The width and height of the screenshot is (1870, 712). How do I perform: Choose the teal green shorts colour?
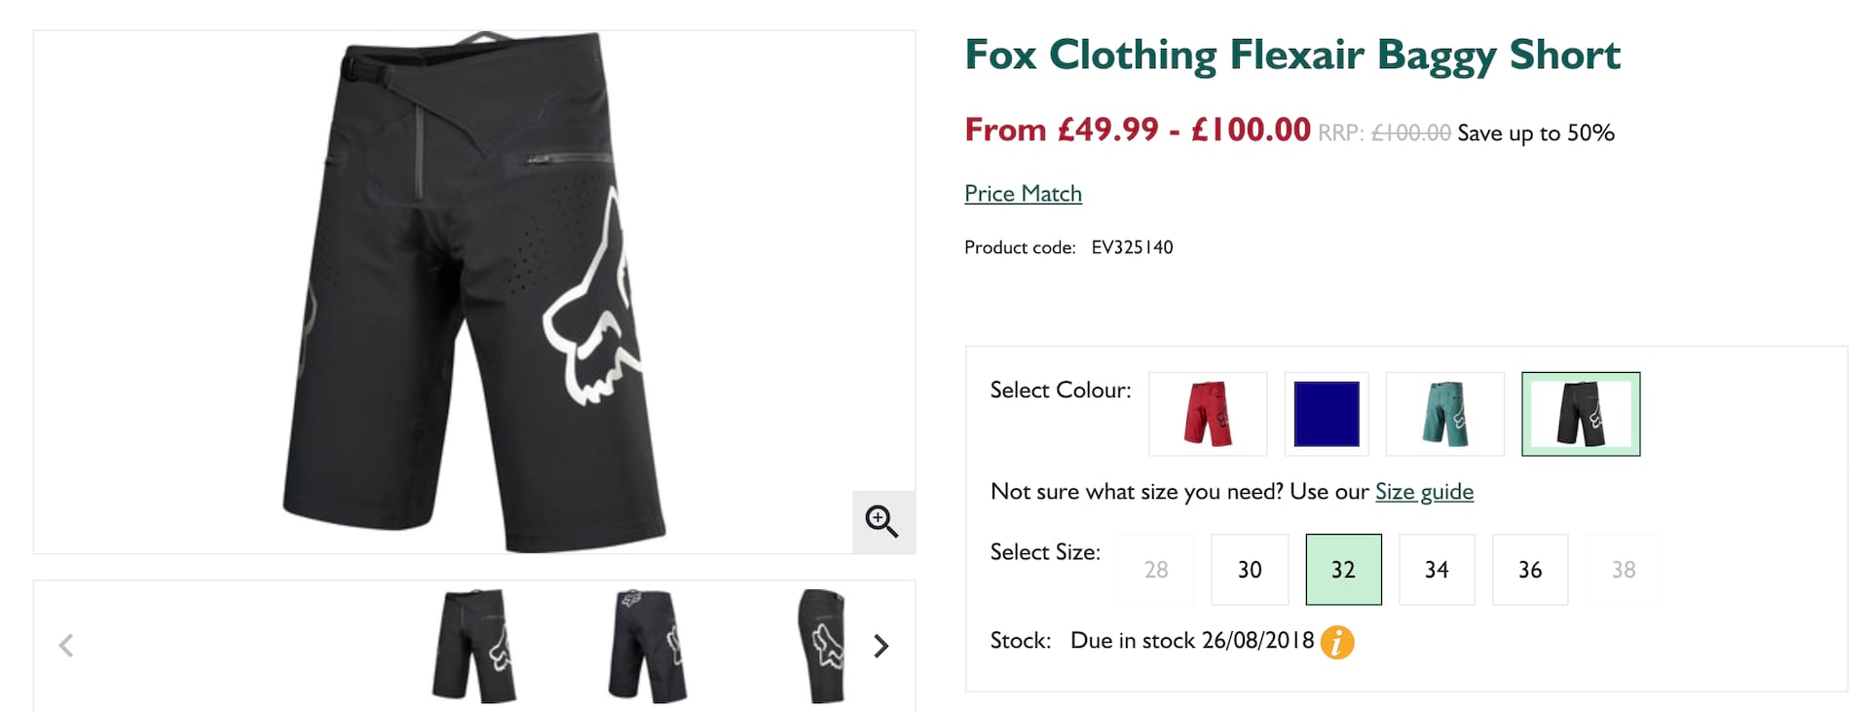coord(1444,414)
